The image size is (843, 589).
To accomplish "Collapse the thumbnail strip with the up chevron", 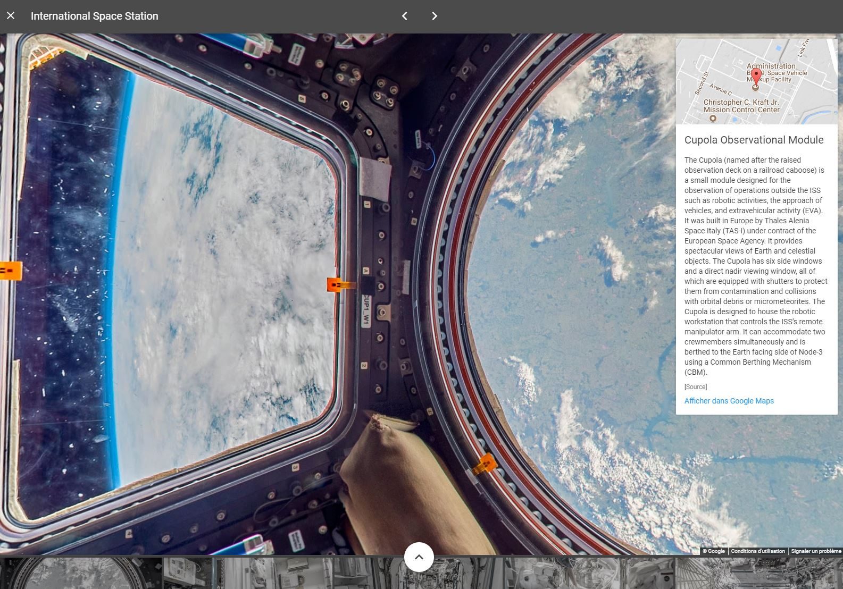I will 419,557.
